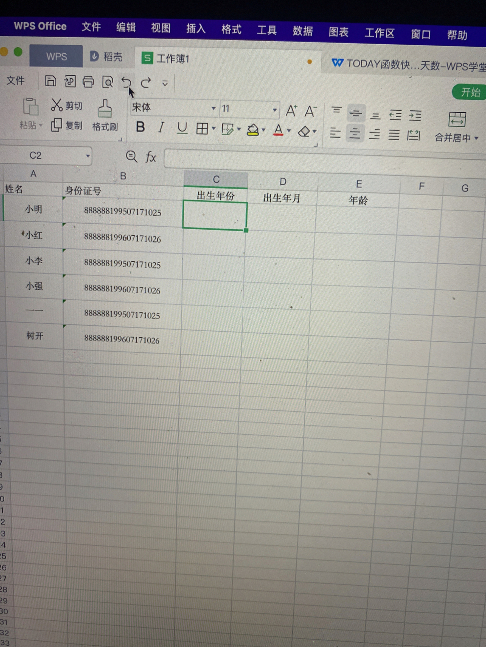Click the Merge and Center icon
Viewport: 486px width, 647px height.
tap(457, 119)
